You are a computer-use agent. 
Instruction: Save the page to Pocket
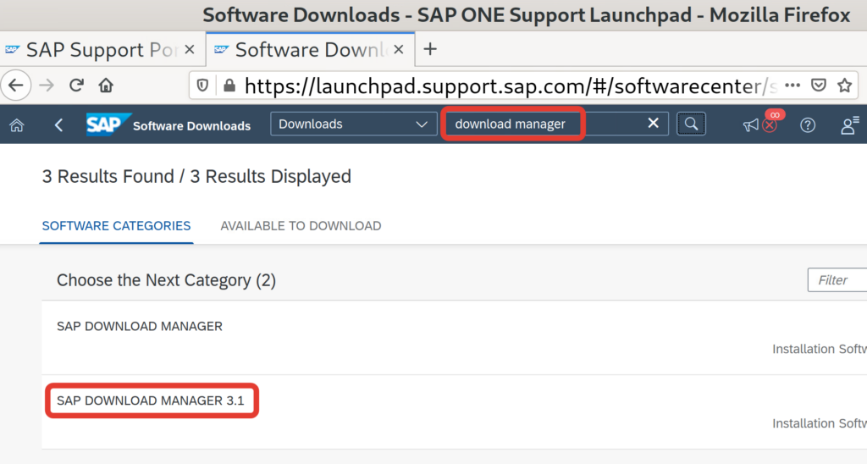tap(818, 86)
